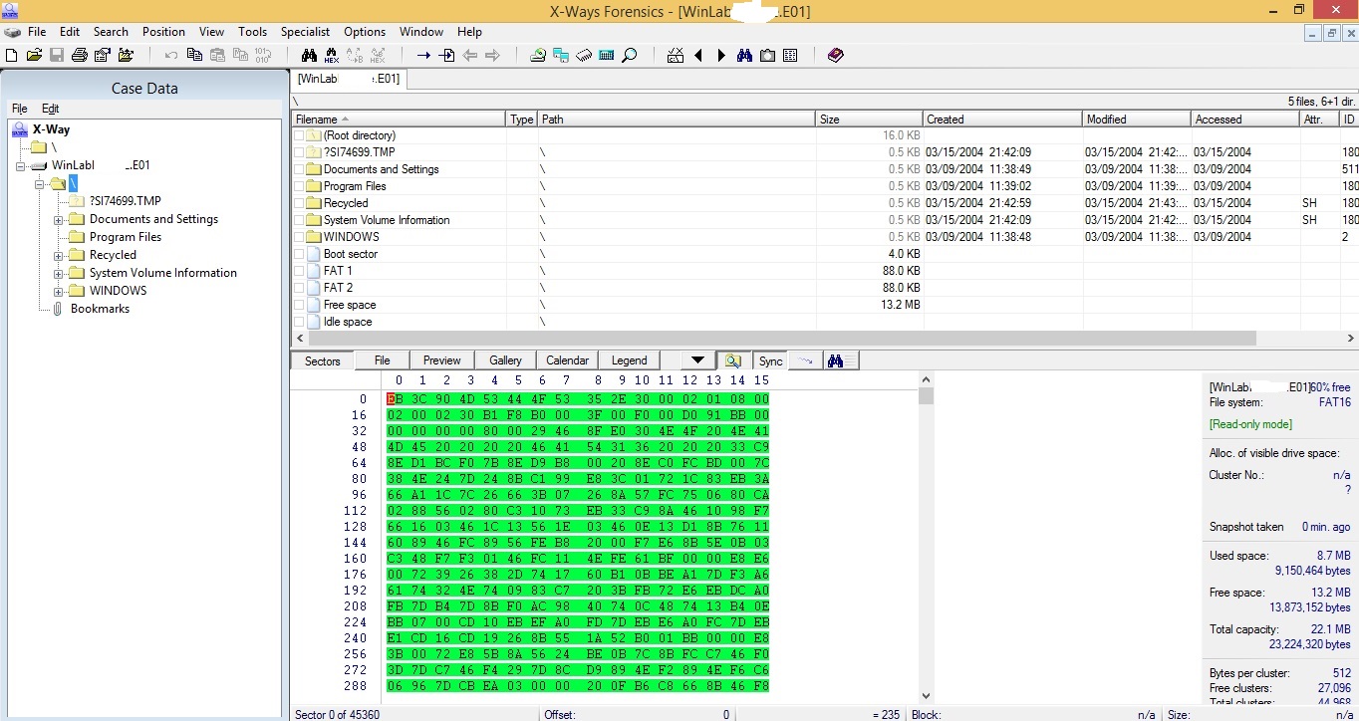1359x721 pixels.
Task: Select the binoculars Find Text icon
Action: click(x=309, y=55)
